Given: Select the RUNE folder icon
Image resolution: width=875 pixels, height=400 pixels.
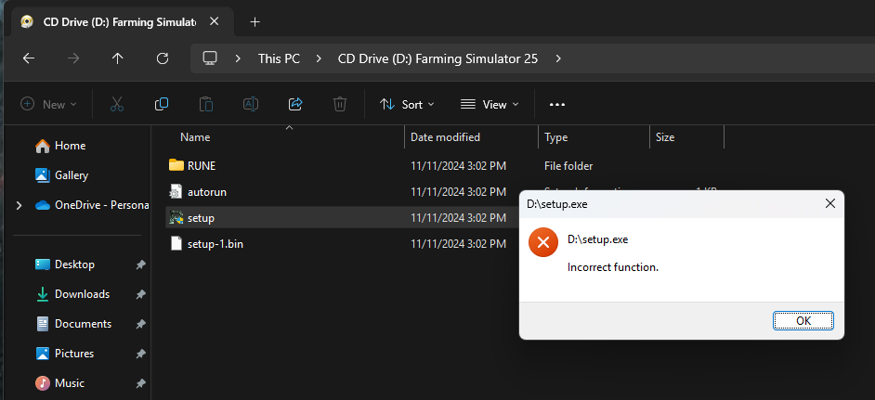Looking at the screenshot, I should click(x=176, y=166).
